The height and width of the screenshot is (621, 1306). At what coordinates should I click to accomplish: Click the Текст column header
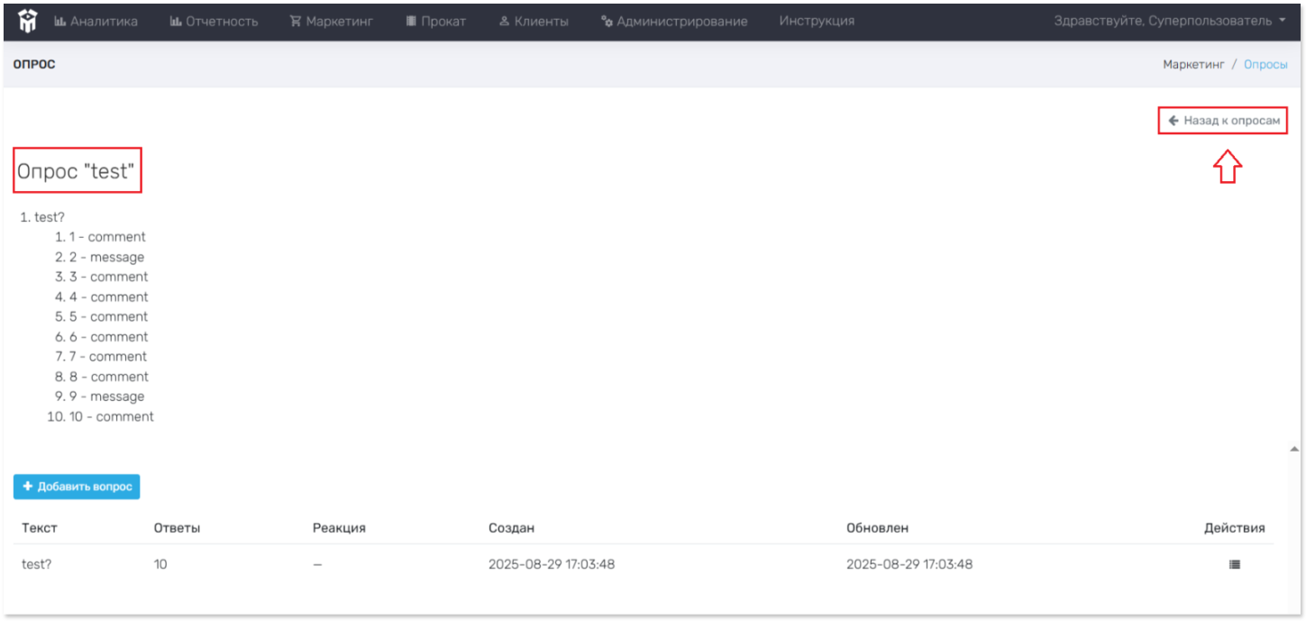[x=40, y=528]
